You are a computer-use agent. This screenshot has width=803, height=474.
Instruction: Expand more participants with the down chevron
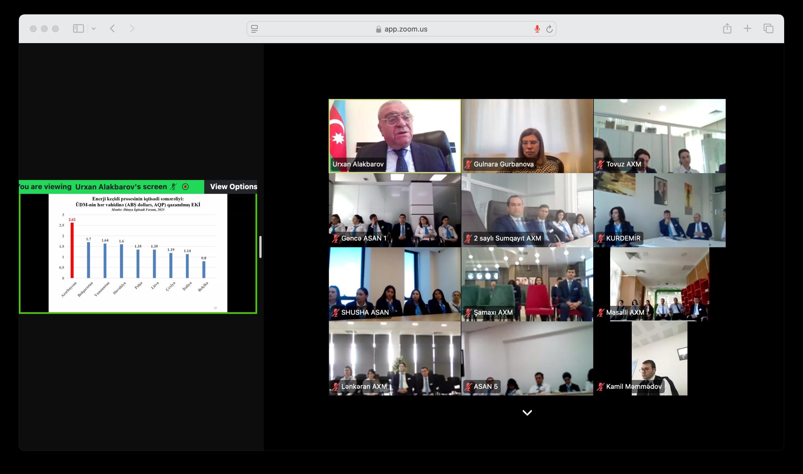[x=527, y=413]
